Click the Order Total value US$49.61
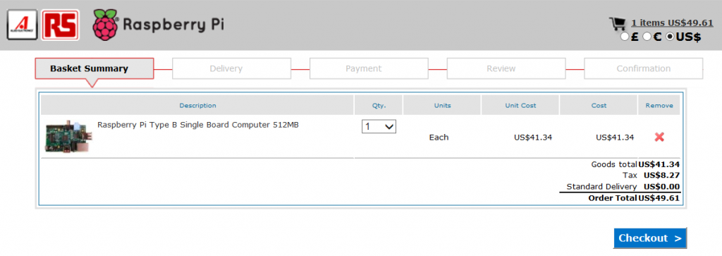This screenshot has width=722, height=256. [x=659, y=198]
